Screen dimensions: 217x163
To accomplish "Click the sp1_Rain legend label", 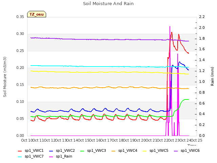I will tap(64, 157).
